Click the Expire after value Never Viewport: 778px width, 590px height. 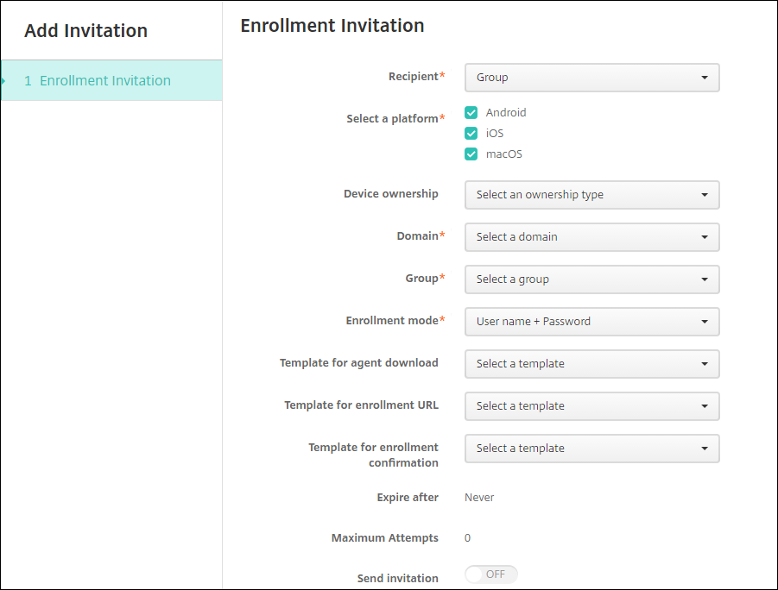tap(479, 498)
